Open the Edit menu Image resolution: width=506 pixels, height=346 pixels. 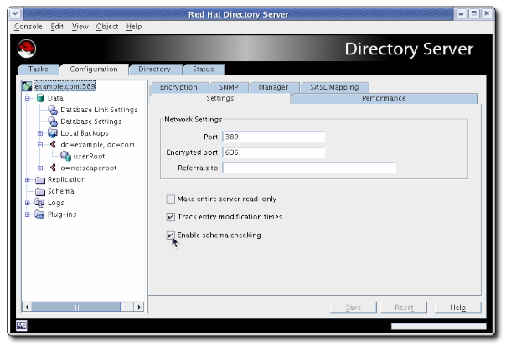click(x=57, y=27)
